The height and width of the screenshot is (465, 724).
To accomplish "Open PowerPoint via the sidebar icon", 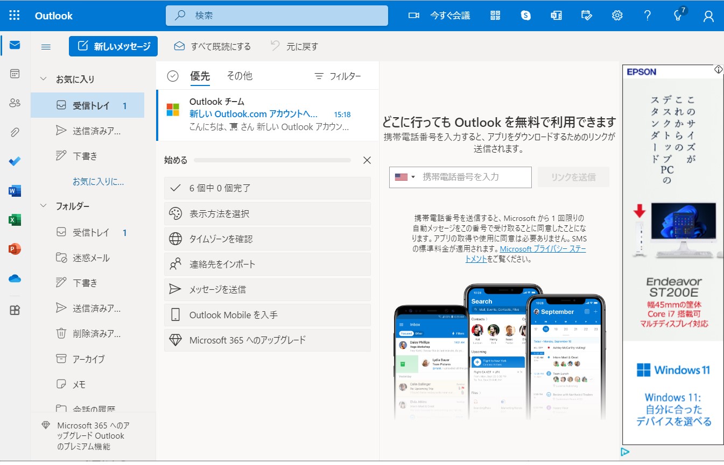I will [x=15, y=249].
